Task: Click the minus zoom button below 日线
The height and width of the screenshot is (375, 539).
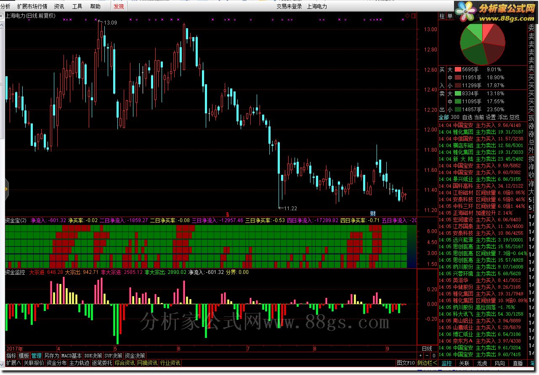Action: (x=427, y=356)
